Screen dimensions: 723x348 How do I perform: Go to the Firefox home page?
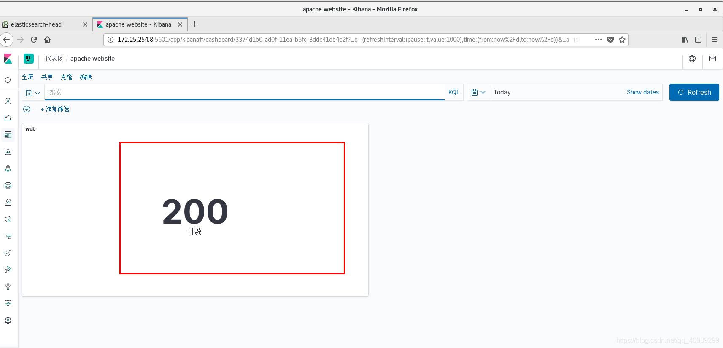[x=47, y=40]
